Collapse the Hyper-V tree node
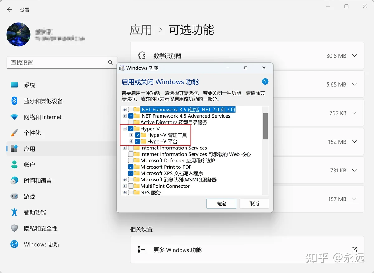The width and height of the screenshot is (374, 273). point(125,129)
